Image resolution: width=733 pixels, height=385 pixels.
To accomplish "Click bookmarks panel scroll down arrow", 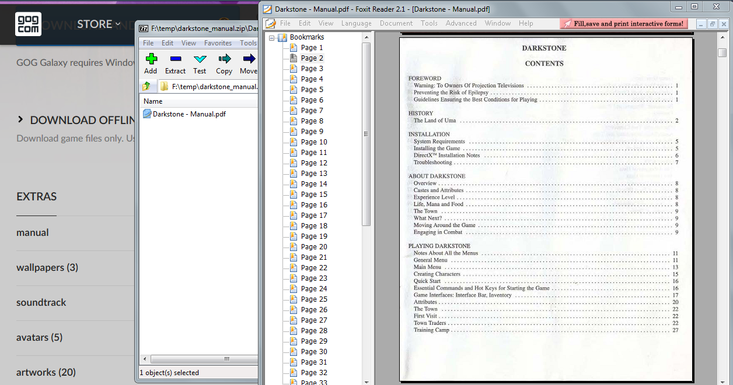I will pyautogui.click(x=366, y=382).
